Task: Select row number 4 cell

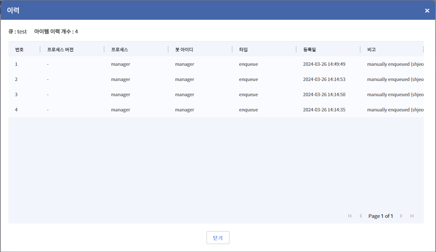Action: coord(16,110)
